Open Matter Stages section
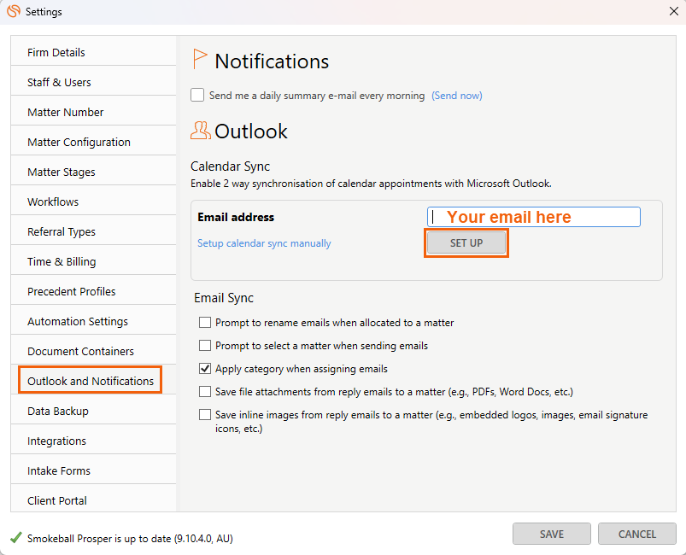The image size is (686, 555). click(x=94, y=172)
